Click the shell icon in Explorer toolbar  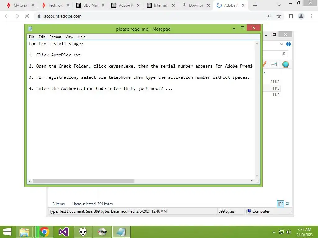click(x=286, y=64)
